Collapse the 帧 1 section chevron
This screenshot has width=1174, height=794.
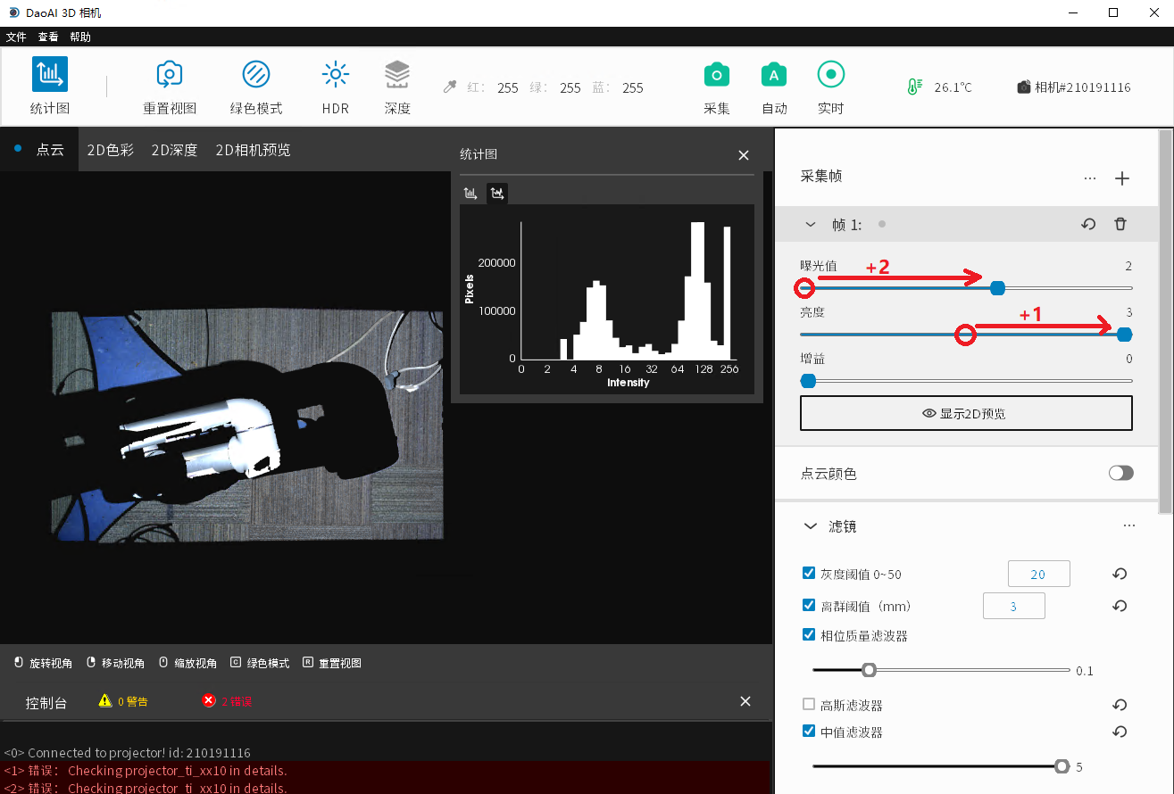coord(811,225)
